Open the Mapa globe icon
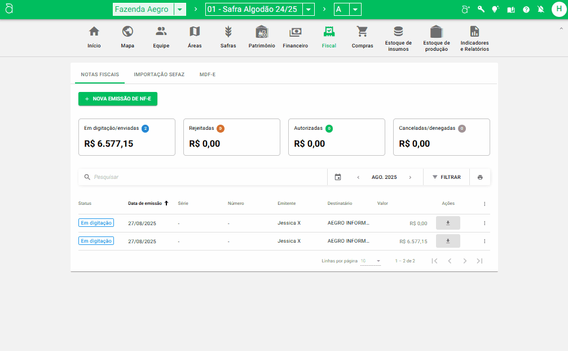Screen dimensions: 568x351 tap(127, 32)
